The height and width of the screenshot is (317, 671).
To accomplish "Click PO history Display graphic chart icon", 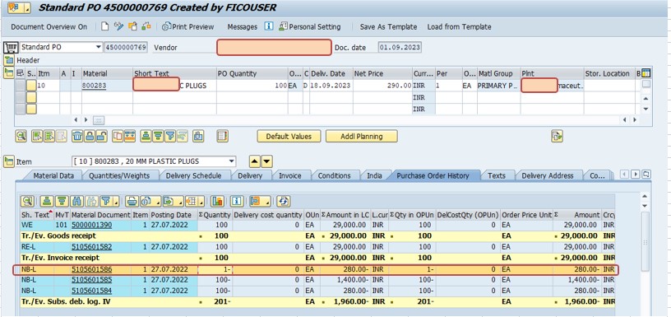I will [x=218, y=201].
